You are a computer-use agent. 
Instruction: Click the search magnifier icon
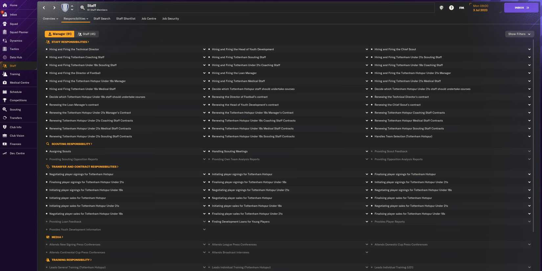82,8
